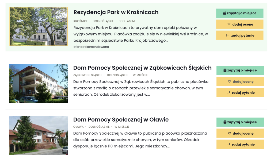The width and height of the screenshot is (274, 160).
Task: Click comment flag icon for Ząbkowice listing
Action: (228, 93)
